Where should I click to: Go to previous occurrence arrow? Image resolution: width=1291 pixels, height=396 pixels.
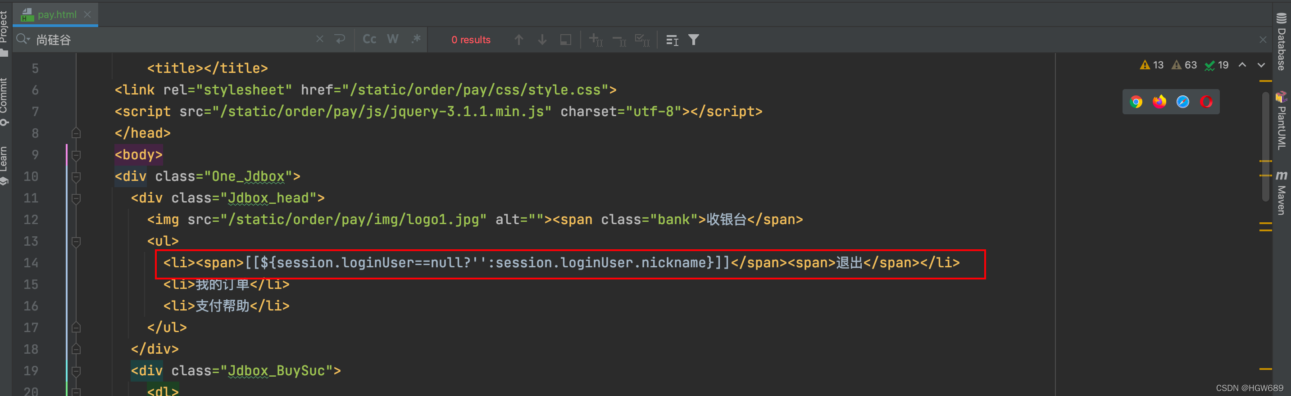(x=519, y=40)
